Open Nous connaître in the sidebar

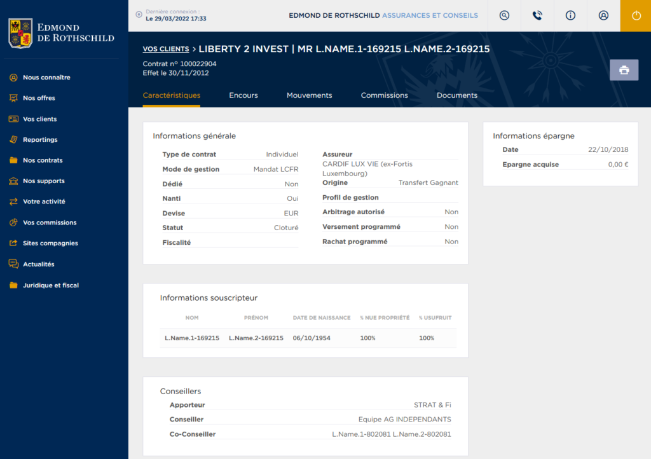click(46, 78)
